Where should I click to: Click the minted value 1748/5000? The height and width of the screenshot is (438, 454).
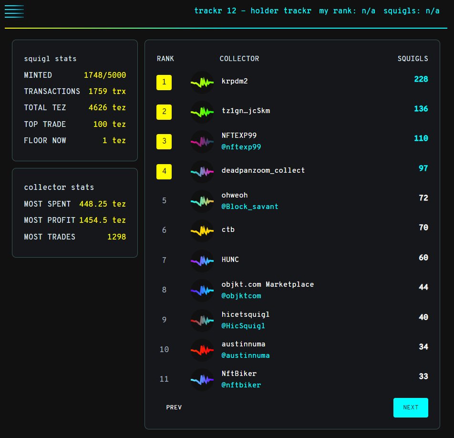pos(105,75)
